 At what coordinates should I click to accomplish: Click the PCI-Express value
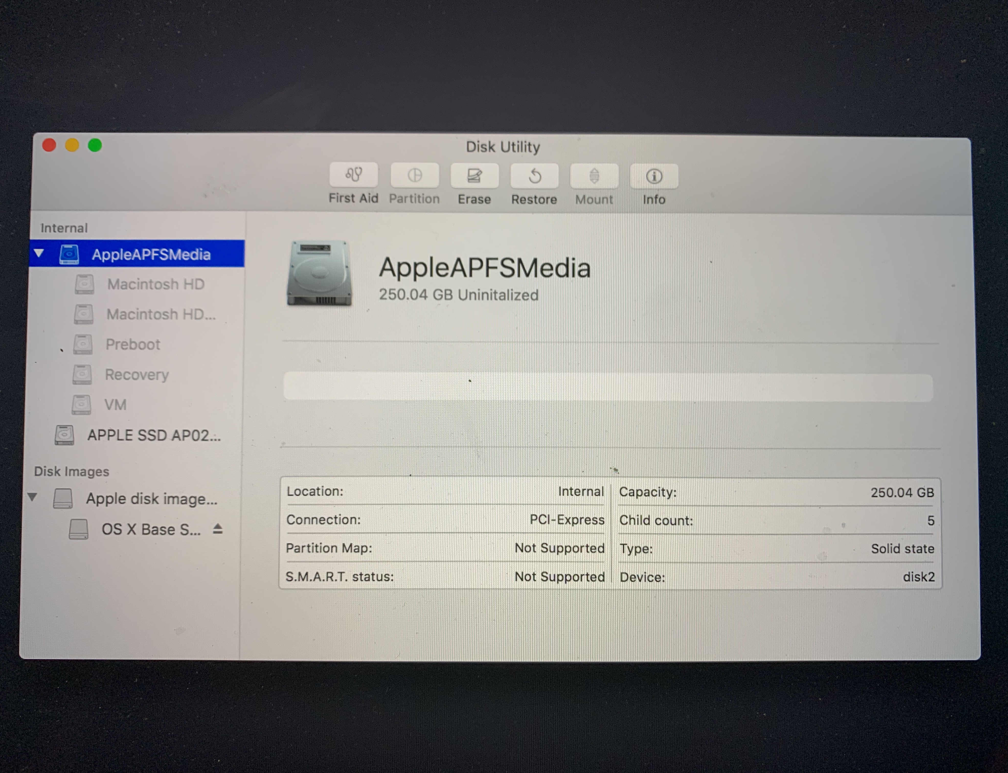(567, 520)
